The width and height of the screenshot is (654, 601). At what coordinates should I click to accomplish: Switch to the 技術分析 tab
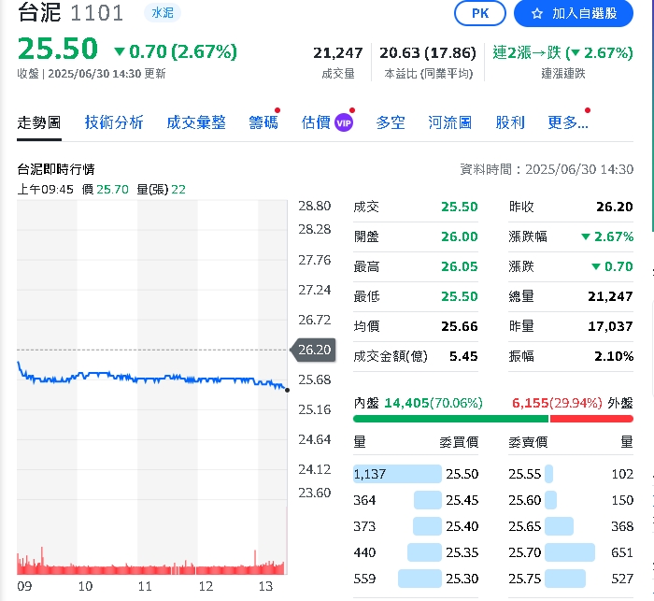pos(114,122)
